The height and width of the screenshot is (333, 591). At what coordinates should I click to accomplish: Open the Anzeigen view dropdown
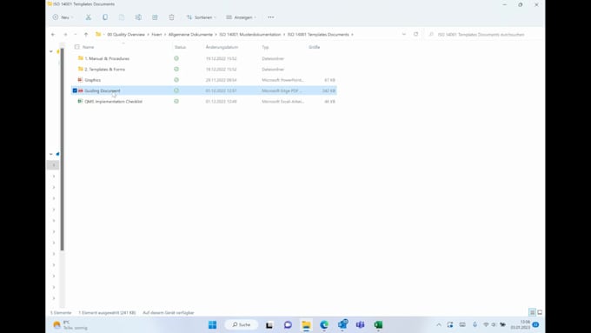pyautogui.click(x=241, y=17)
